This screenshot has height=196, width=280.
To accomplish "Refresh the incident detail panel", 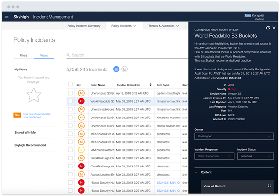I will [x=268, y=28].
